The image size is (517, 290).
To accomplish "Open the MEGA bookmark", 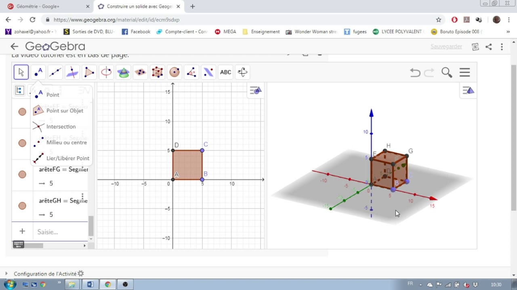I will click(225, 31).
